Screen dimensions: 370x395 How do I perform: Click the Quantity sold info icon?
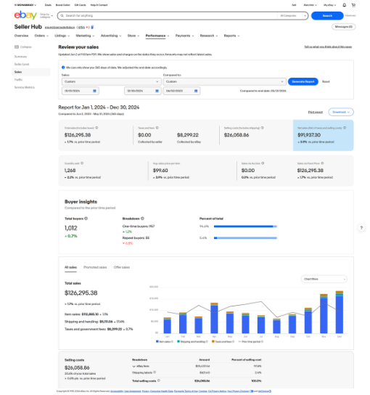click(82, 163)
